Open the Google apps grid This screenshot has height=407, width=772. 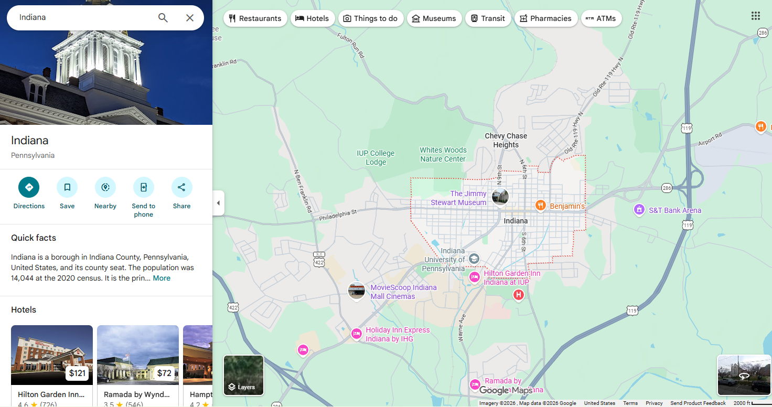(x=756, y=16)
